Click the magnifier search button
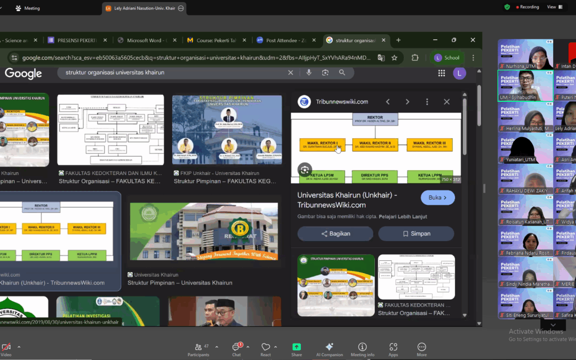Image resolution: width=576 pixels, height=360 pixels. (342, 73)
